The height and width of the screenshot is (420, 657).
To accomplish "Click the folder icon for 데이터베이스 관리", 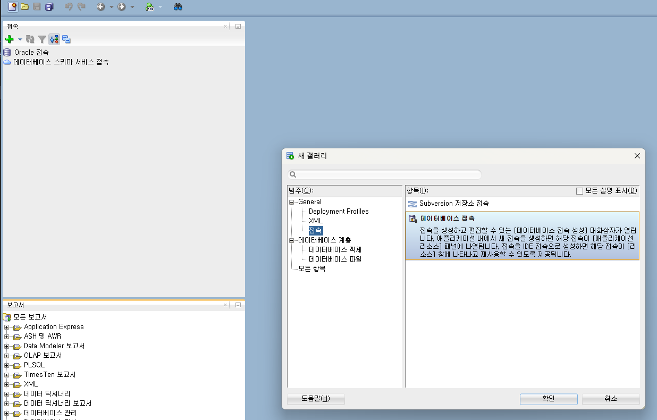I will pyautogui.click(x=17, y=413).
